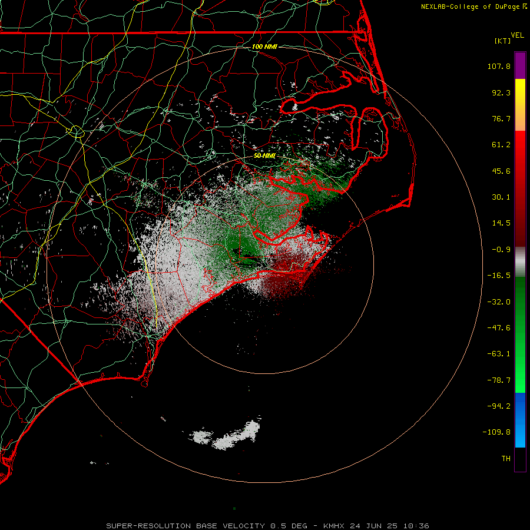Click the [KT] units label
This screenshot has height=530, width=530.
(x=503, y=41)
